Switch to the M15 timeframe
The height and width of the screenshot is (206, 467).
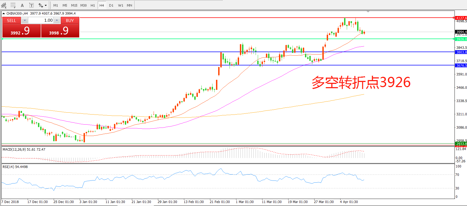(74, 5)
